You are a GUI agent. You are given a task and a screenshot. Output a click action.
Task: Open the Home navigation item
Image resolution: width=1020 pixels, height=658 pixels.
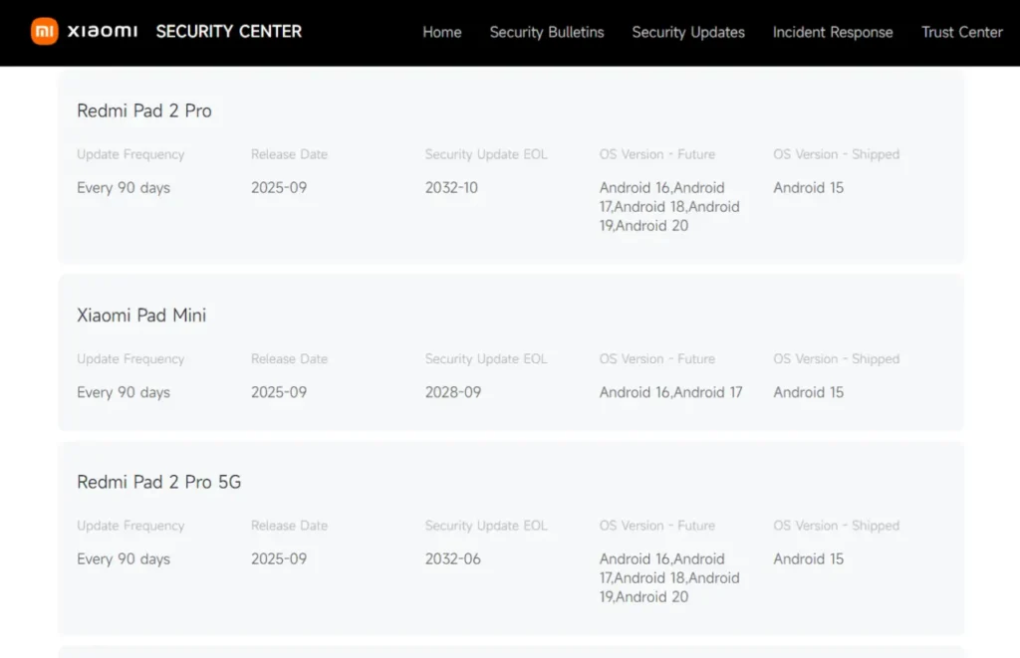[441, 32]
